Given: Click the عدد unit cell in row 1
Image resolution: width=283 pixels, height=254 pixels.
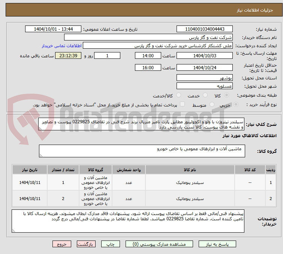Looking at the screenshot, I should click(129, 182).
